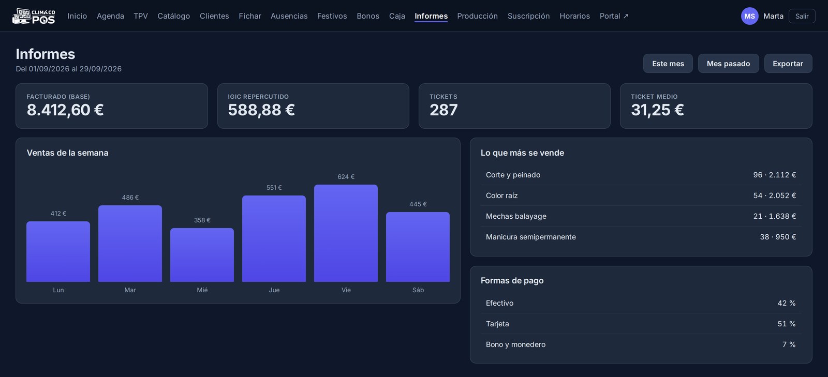
Task: Click the 'Ventas de la semana' heading
Action: tap(67, 153)
